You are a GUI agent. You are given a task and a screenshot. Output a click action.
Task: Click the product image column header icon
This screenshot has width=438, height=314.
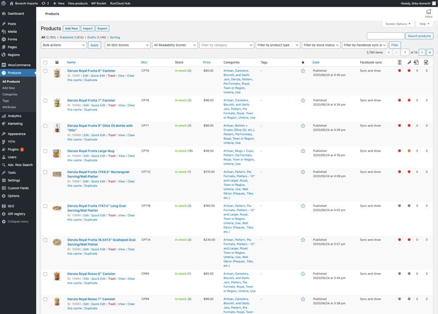pyautogui.click(x=57, y=62)
